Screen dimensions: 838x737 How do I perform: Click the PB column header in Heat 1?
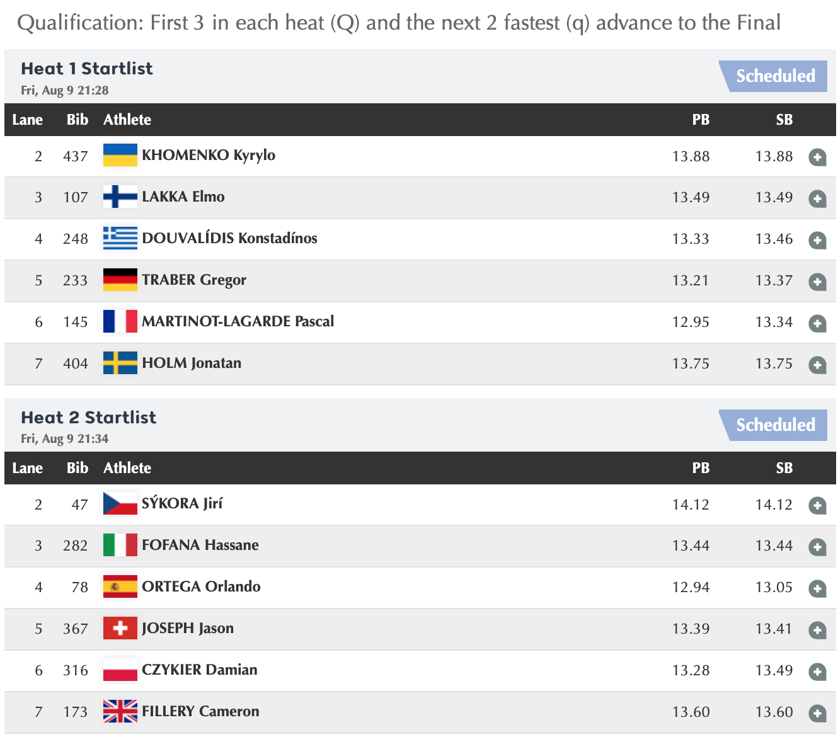click(701, 120)
